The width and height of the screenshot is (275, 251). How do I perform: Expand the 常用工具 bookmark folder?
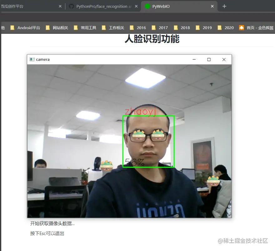[85, 28]
